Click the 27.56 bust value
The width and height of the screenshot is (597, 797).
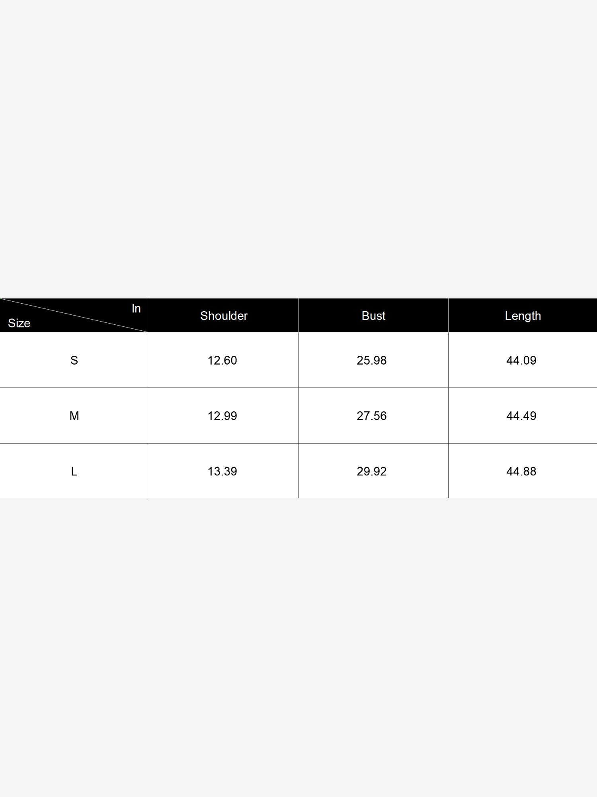pos(372,416)
